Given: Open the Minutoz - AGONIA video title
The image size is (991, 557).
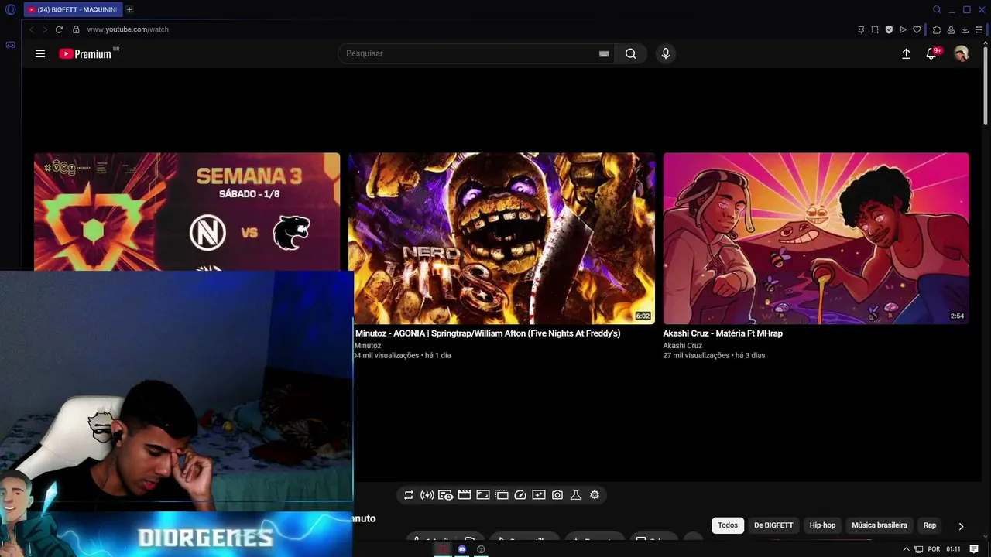Looking at the screenshot, I should coord(488,333).
